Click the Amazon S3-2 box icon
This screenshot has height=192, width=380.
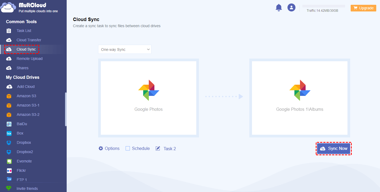(9, 115)
